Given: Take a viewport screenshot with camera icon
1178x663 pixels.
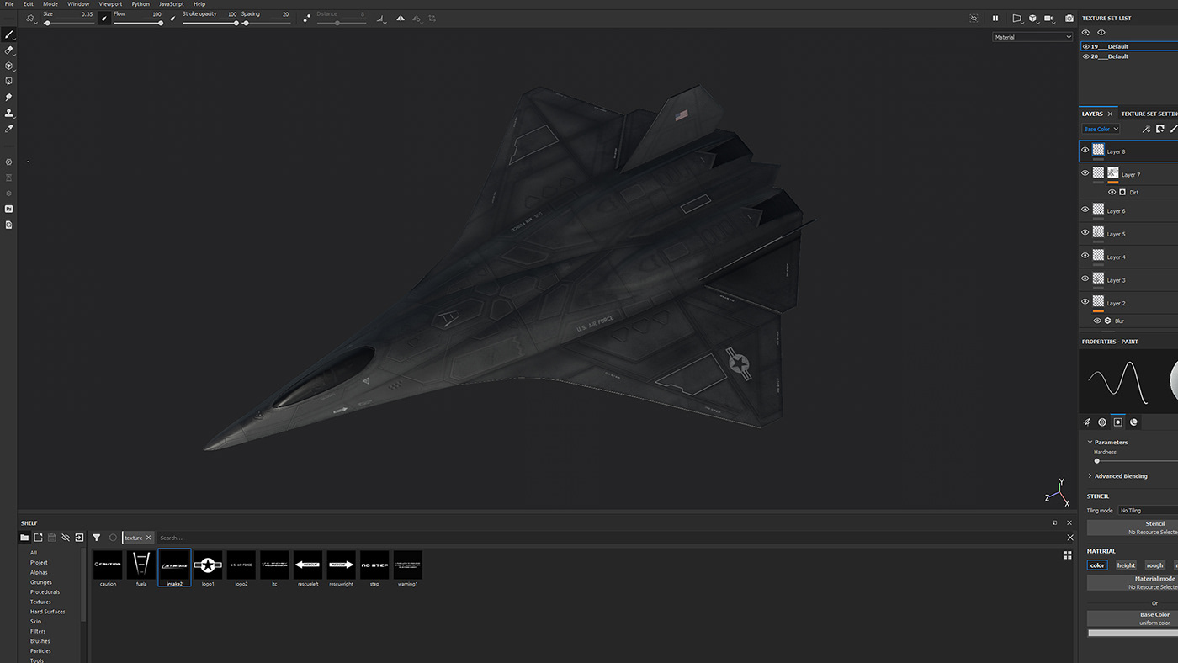Looking at the screenshot, I should click(x=1069, y=18).
